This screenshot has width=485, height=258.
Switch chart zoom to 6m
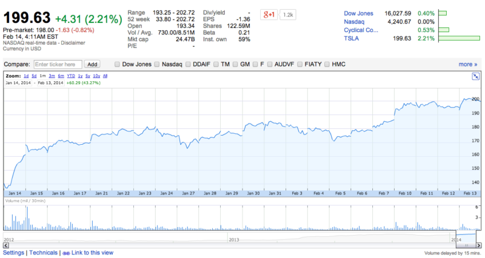61,76
